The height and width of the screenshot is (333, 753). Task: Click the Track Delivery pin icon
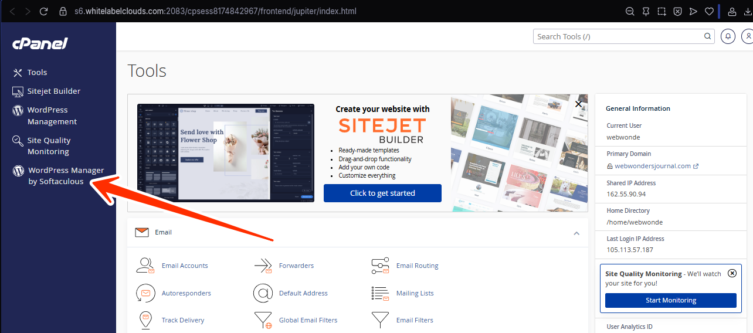point(145,321)
